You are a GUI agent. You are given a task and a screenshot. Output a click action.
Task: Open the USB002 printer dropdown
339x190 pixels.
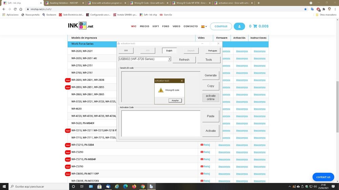[145, 59]
